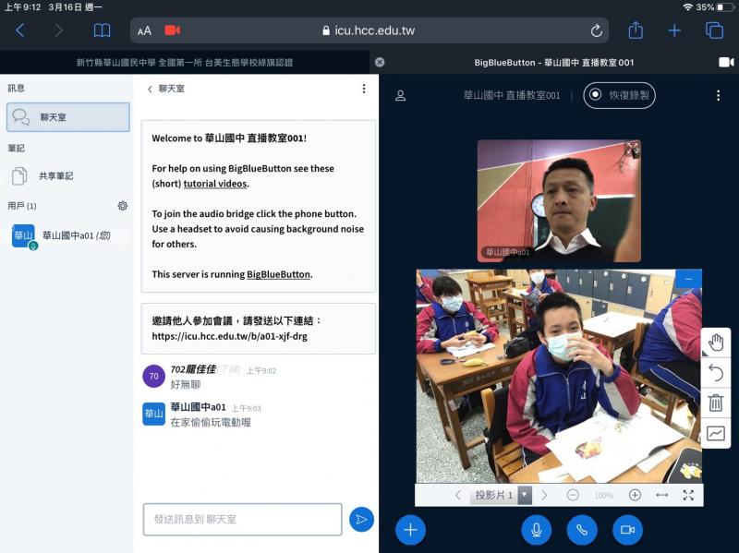The width and height of the screenshot is (739, 553).
Task: Click the invite link https://icu.hcc.edu.tw/b/a01-xjf-drg
Action: click(x=229, y=336)
